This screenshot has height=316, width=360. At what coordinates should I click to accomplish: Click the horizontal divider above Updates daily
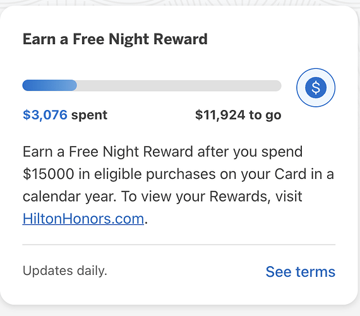179,245
